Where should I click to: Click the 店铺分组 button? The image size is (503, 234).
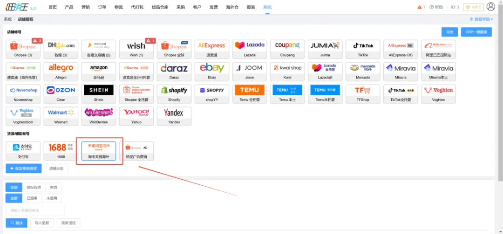tap(56, 169)
